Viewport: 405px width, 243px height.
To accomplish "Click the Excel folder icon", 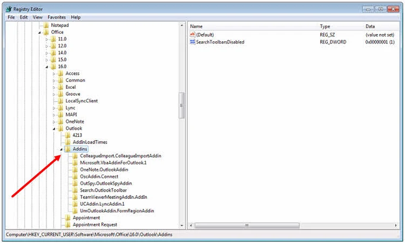I will 60,87.
